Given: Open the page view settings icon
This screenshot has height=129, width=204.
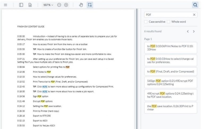Looking at the screenshot, I should pyautogui.click(x=30, y=5).
